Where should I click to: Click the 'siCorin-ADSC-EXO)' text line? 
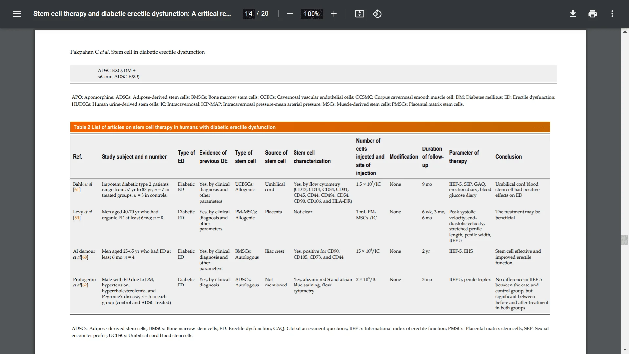(x=118, y=76)
